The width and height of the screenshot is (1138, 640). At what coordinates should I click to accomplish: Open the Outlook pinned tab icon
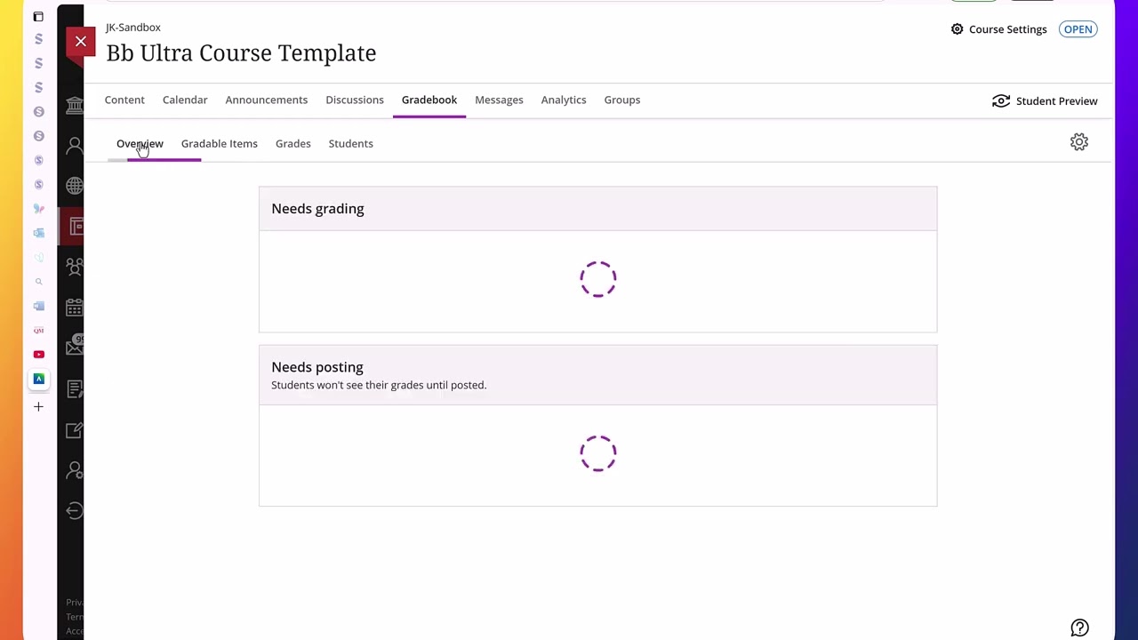38,233
